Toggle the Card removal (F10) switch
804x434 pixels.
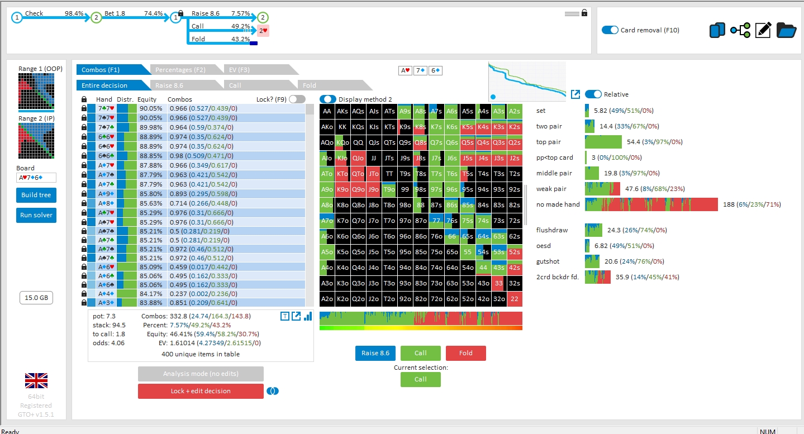(610, 30)
